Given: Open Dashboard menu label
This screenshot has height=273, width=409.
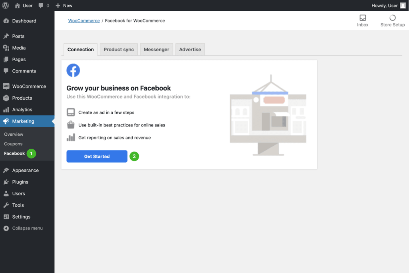Looking at the screenshot, I should click(x=24, y=21).
